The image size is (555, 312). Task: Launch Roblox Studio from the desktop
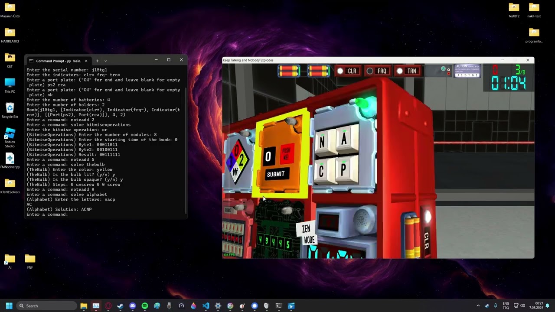click(x=10, y=138)
